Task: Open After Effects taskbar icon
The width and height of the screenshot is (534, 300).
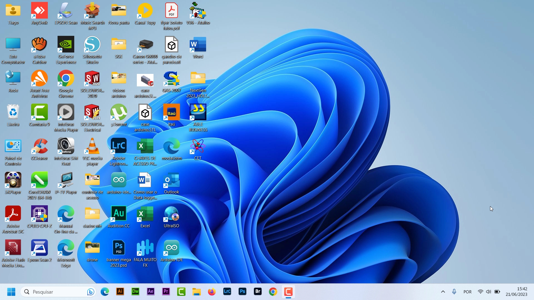Action: coord(151,292)
